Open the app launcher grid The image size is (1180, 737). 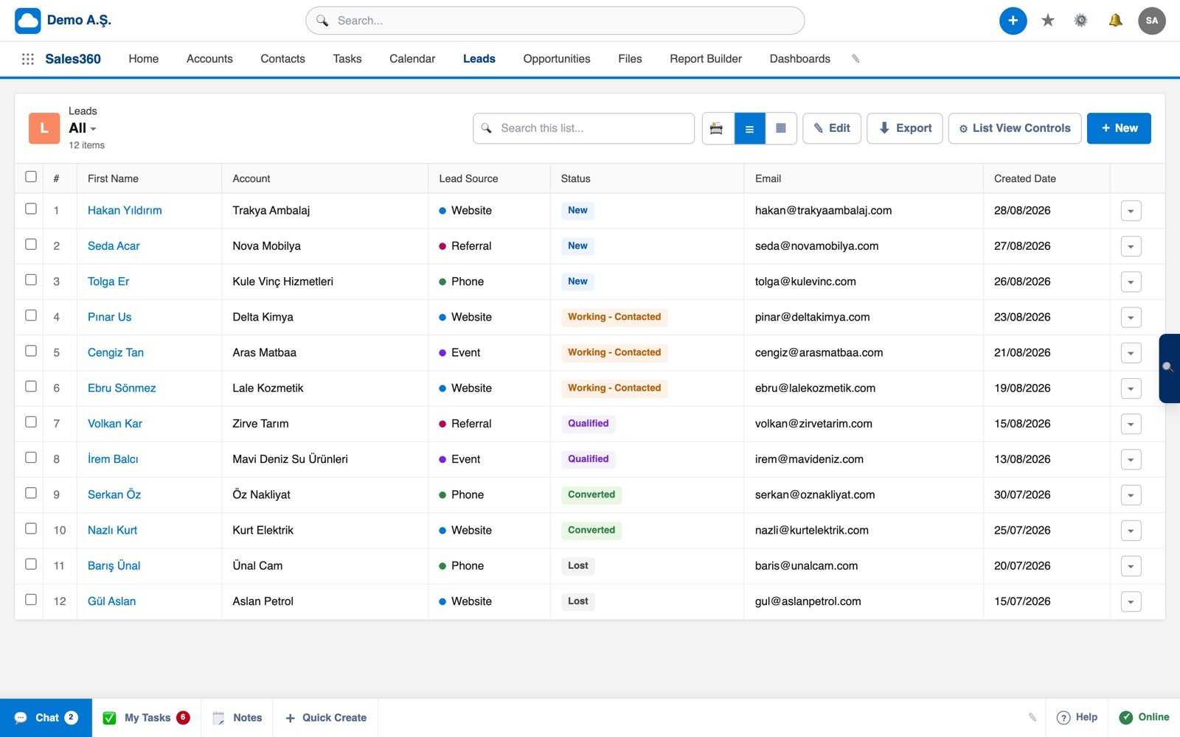tap(28, 59)
